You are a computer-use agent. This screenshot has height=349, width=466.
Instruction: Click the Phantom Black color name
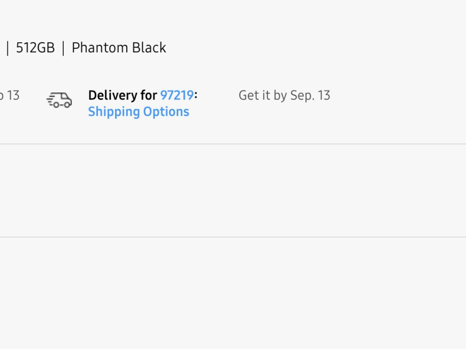click(119, 48)
